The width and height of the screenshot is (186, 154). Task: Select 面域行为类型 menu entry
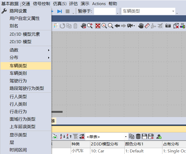tap(26, 119)
